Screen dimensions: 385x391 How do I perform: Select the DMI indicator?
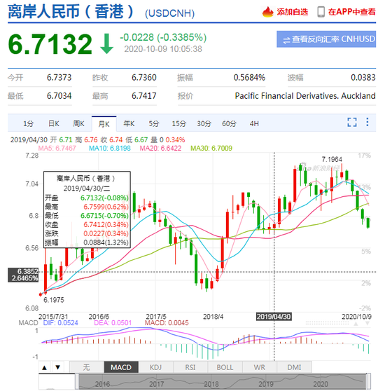[294, 367]
